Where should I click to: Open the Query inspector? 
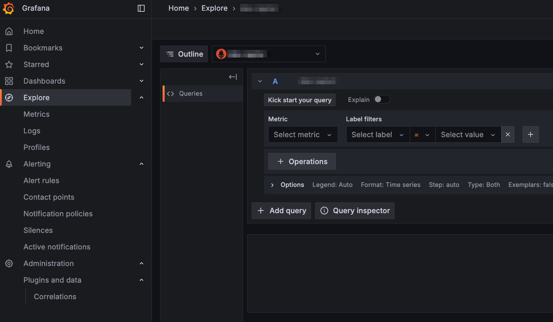pos(355,210)
